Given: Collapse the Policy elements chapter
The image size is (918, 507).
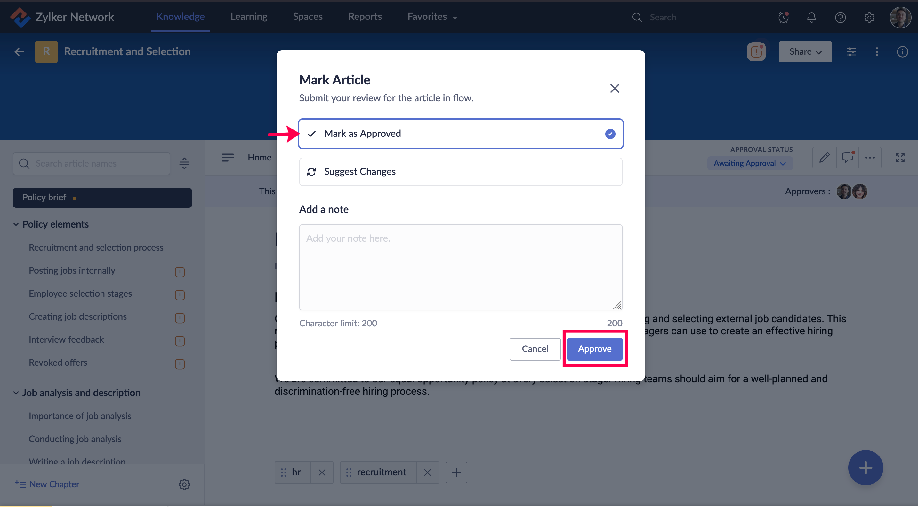Looking at the screenshot, I should [x=16, y=224].
